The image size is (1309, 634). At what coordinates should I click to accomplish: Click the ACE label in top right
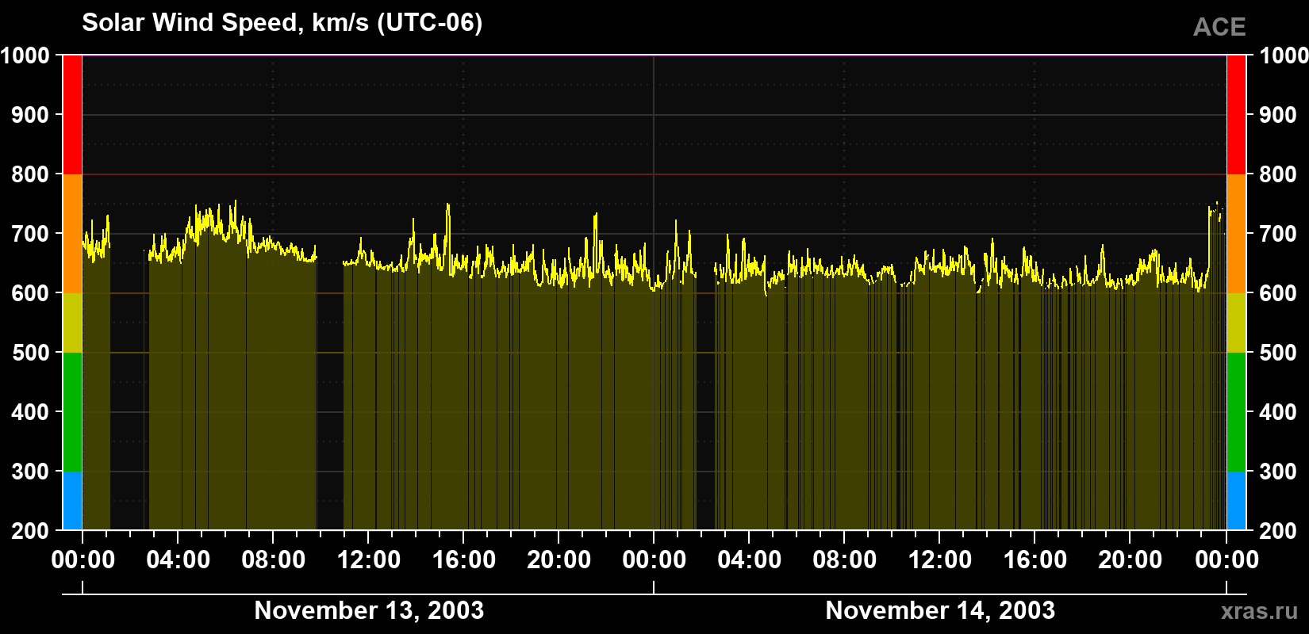click(x=1219, y=27)
